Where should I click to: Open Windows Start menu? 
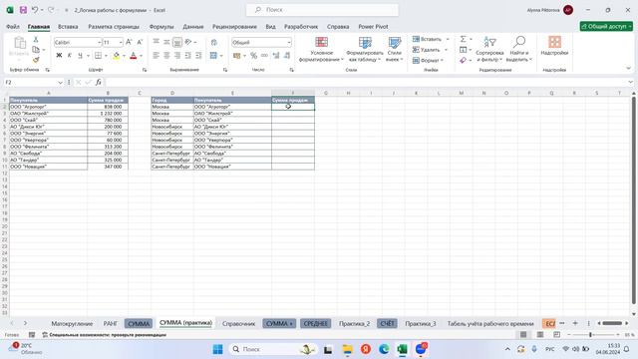(x=217, y=349)
